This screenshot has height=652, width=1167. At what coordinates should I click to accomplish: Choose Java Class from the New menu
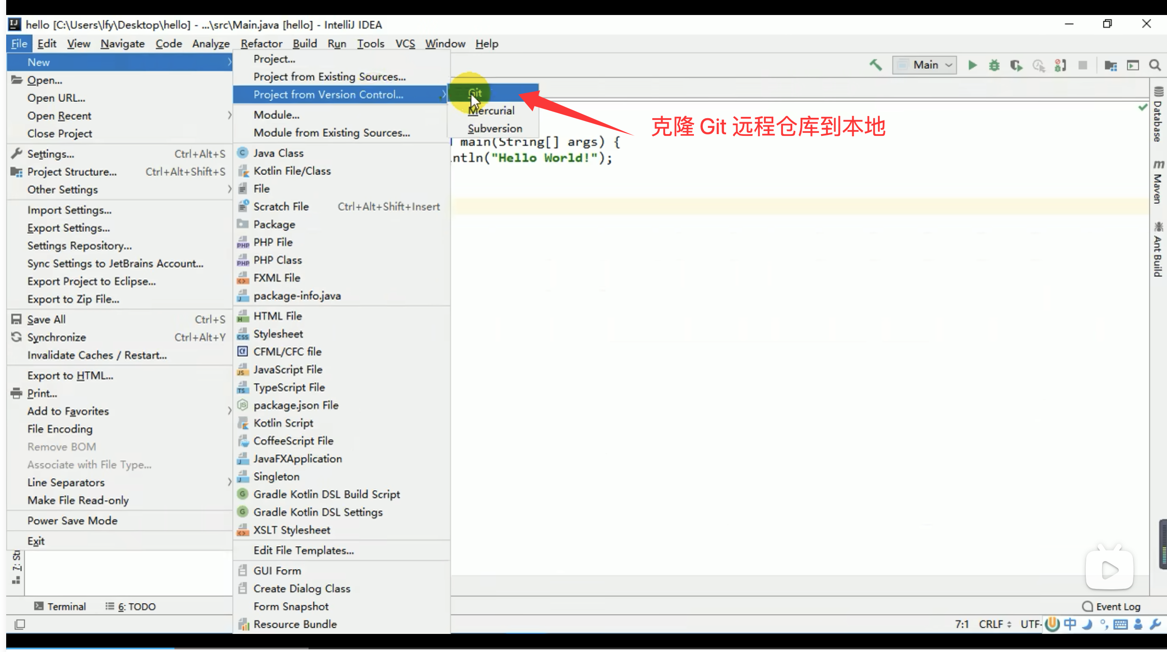pyautogui.click(x=278, y=153)
